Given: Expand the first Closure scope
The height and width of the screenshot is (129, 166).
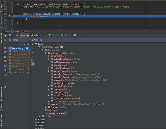Looking at the screenshot, I should pos(36,119).
